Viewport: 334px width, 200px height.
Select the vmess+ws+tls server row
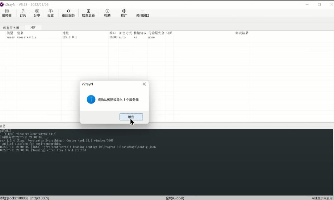coord(27,37)
